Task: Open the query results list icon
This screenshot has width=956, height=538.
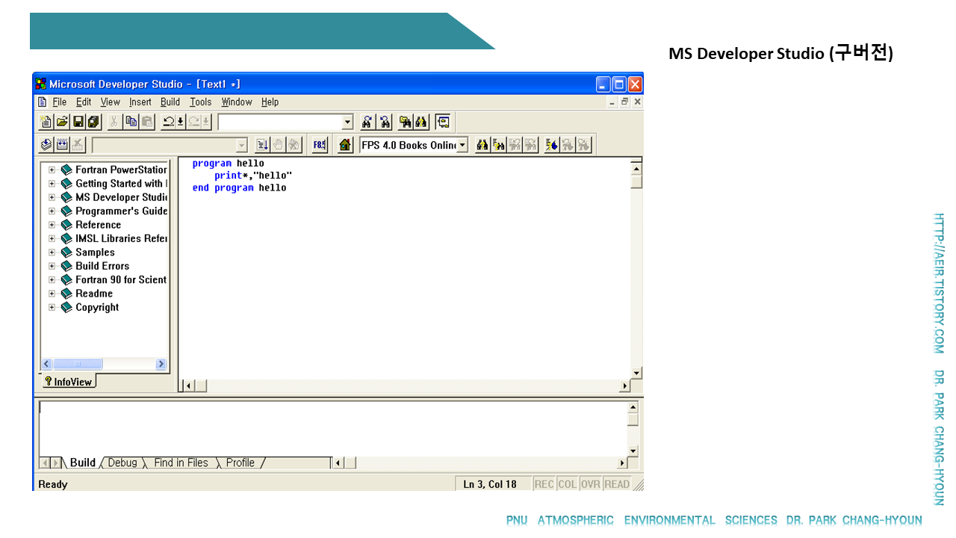Action: 499,145
